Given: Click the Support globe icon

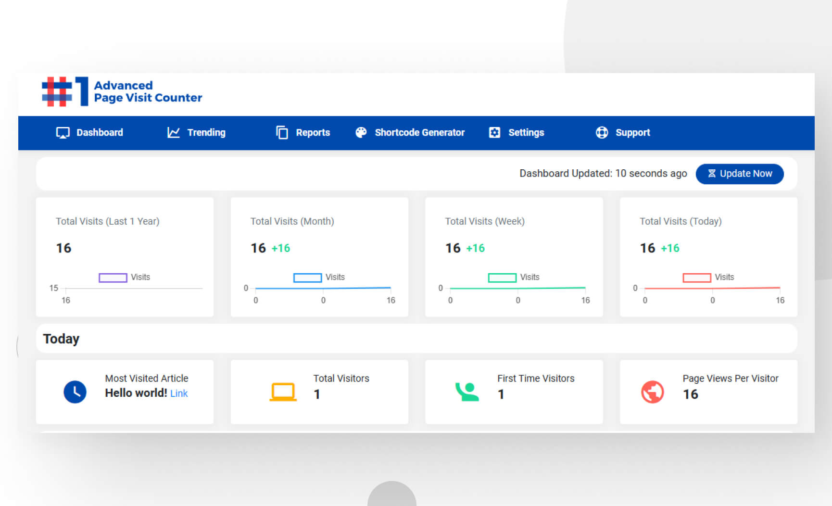Looking at the screenshot, I should (x=602, y=132).
